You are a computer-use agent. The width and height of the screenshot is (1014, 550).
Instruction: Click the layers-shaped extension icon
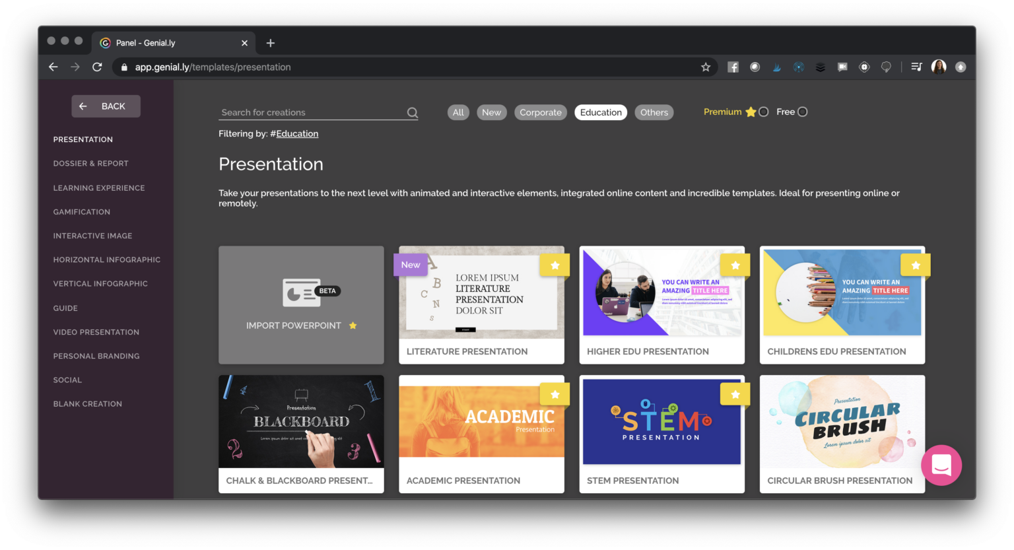point(820,67)
